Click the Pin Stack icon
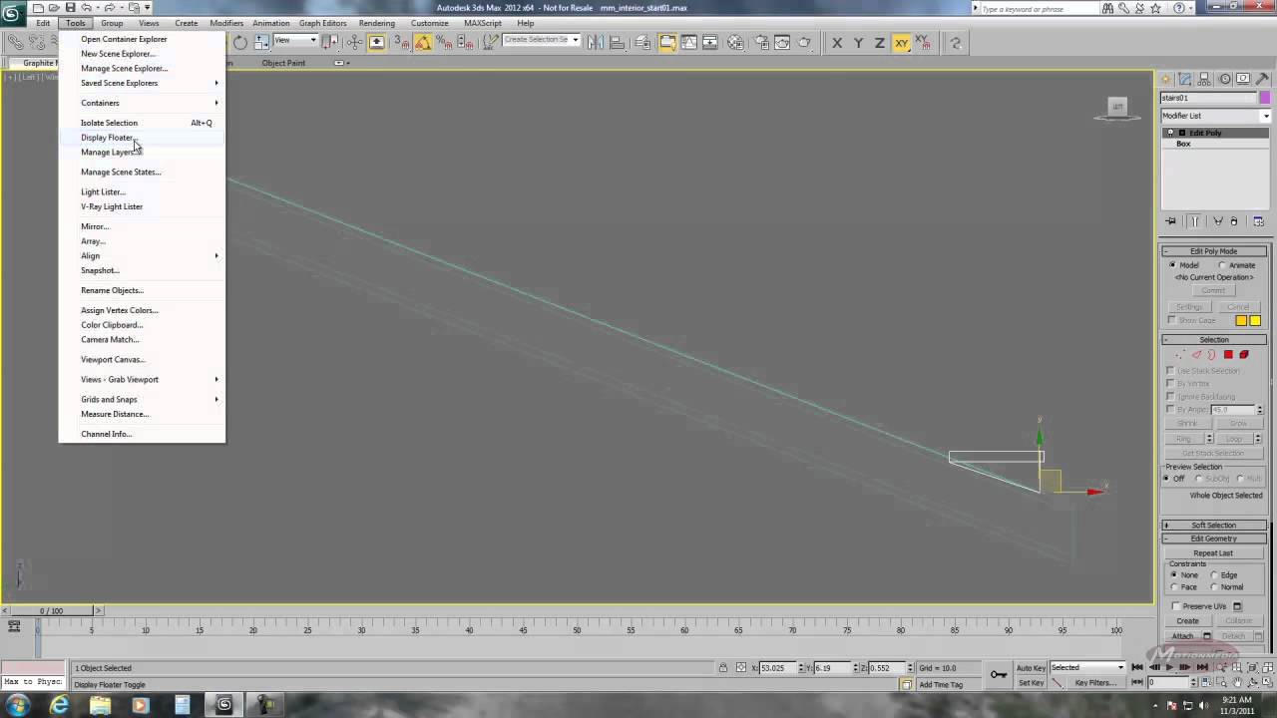 (x=1171, y=221)
